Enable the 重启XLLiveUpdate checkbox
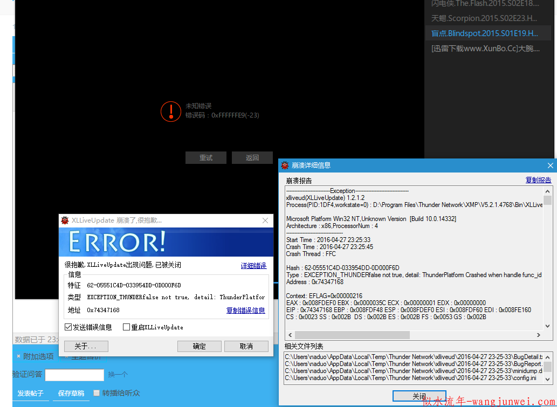This screenshot has height=407, width=557. tap(126, 327)
